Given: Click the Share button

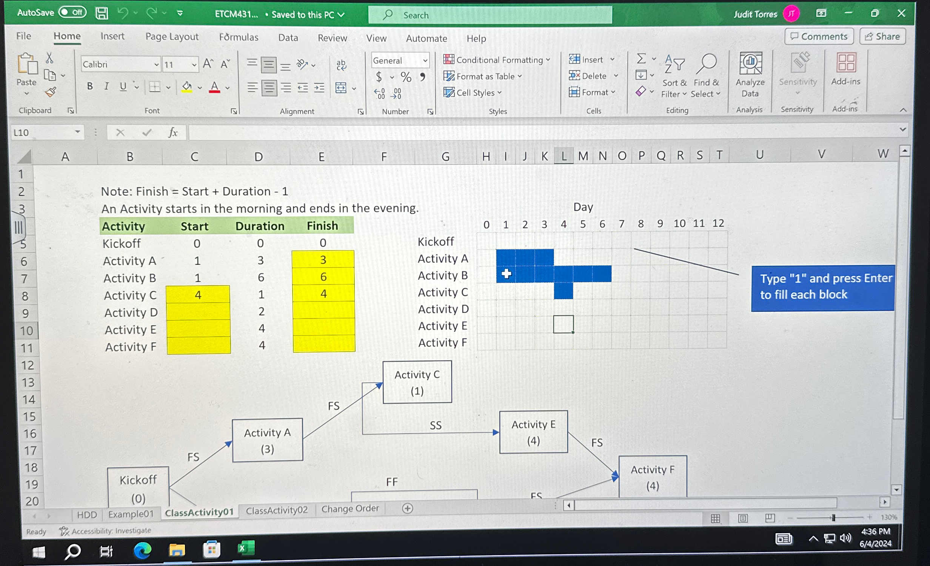Looking at the screenshot, I should (x=882, y=37).
